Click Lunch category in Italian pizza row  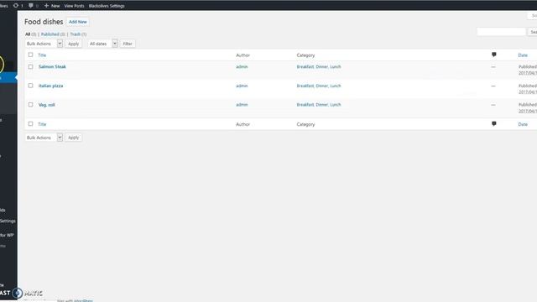coord(336,86)
